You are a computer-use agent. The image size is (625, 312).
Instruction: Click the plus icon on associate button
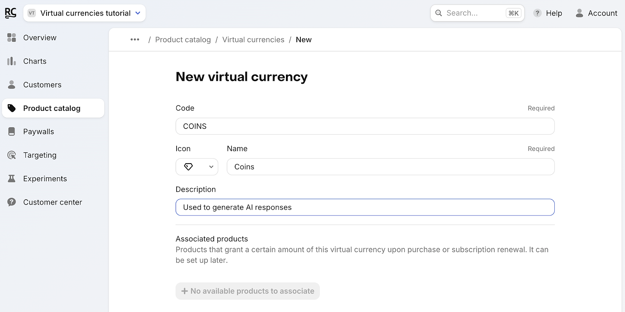coord(185,291)
